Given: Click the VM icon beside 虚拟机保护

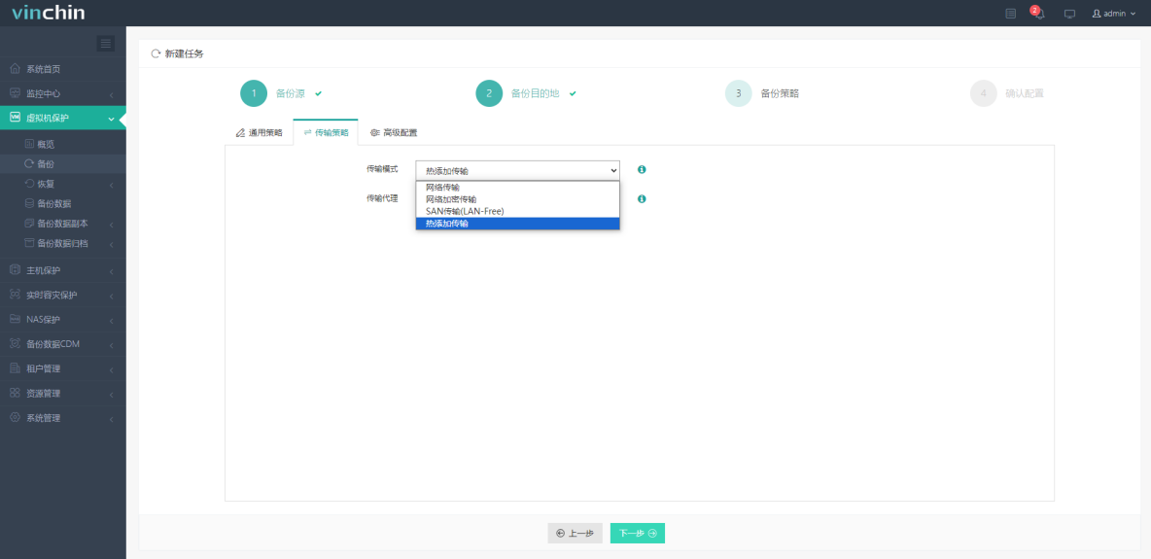Looking at the screenshot, I should pos(15,118).
